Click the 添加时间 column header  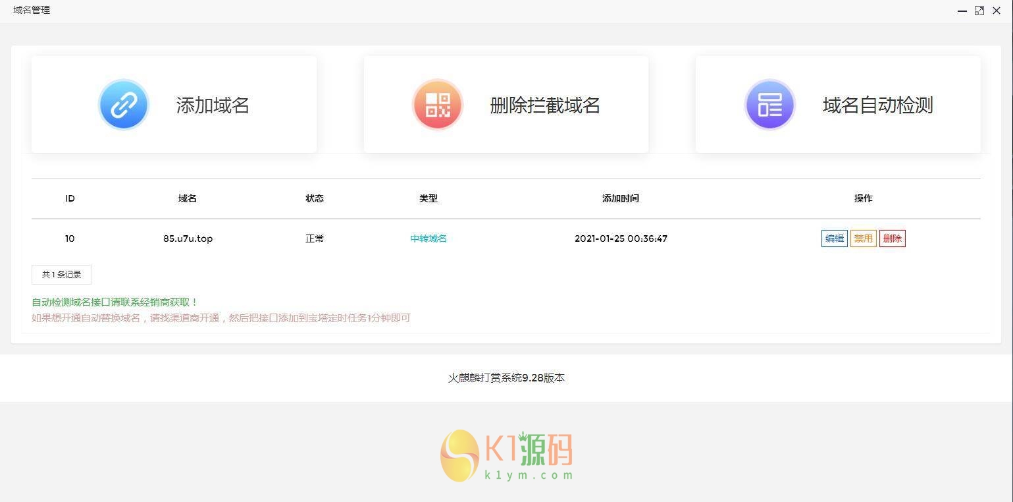[x=620, y=198]
